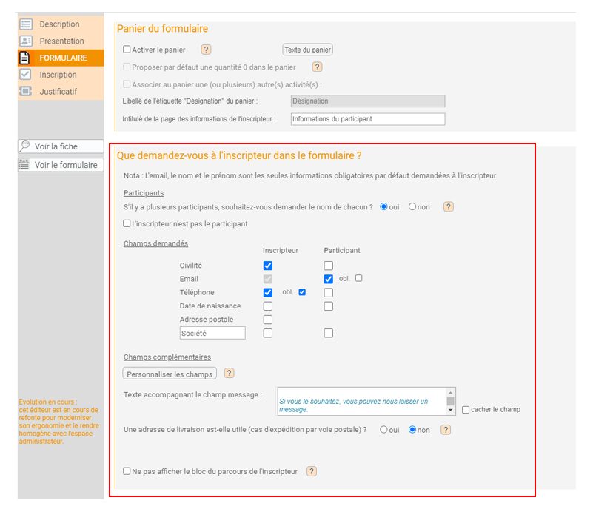The height and width of the screenshot is (506, 593).
Task: Open help for delivery address question
Action: pyautogui.click(x=446, y=430)
